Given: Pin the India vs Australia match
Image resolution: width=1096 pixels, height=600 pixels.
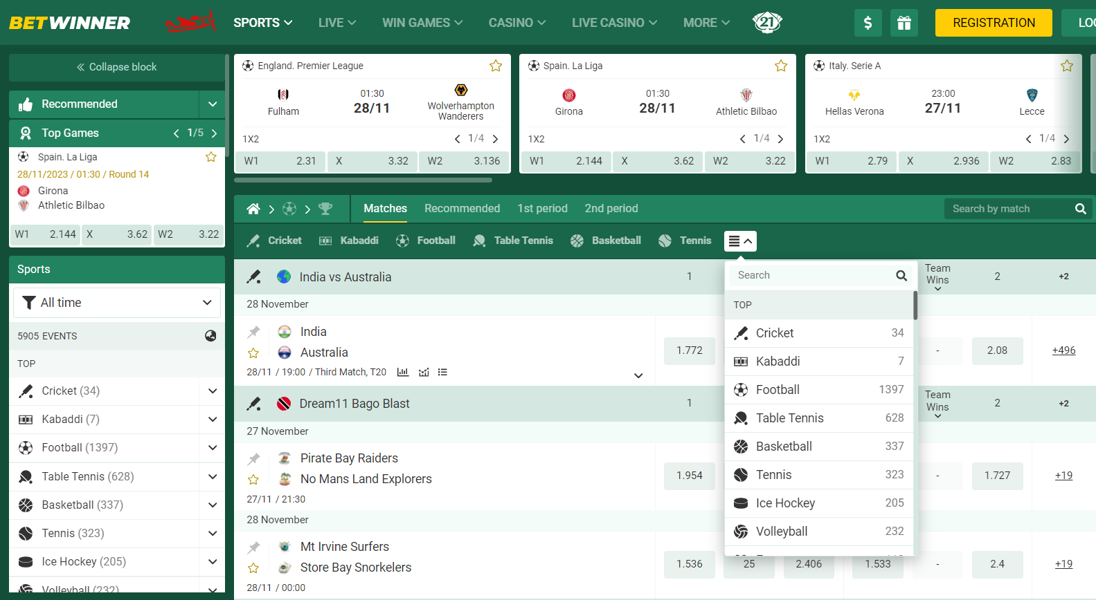Looking at the screenshot, I should tap(254, 332).
